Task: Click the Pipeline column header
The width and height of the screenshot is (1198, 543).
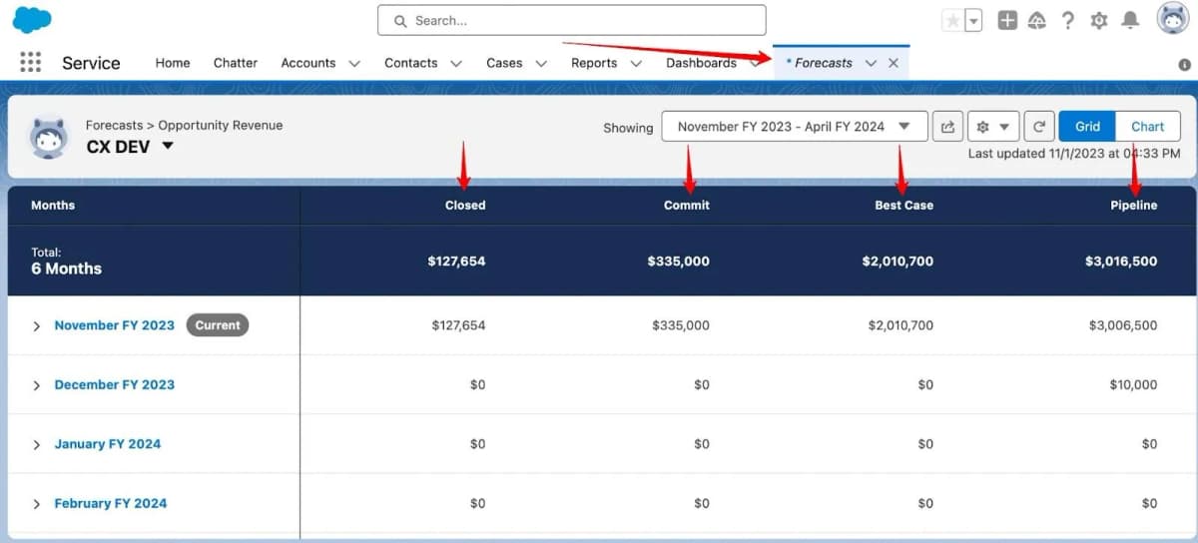Action: coord(1134,205)
